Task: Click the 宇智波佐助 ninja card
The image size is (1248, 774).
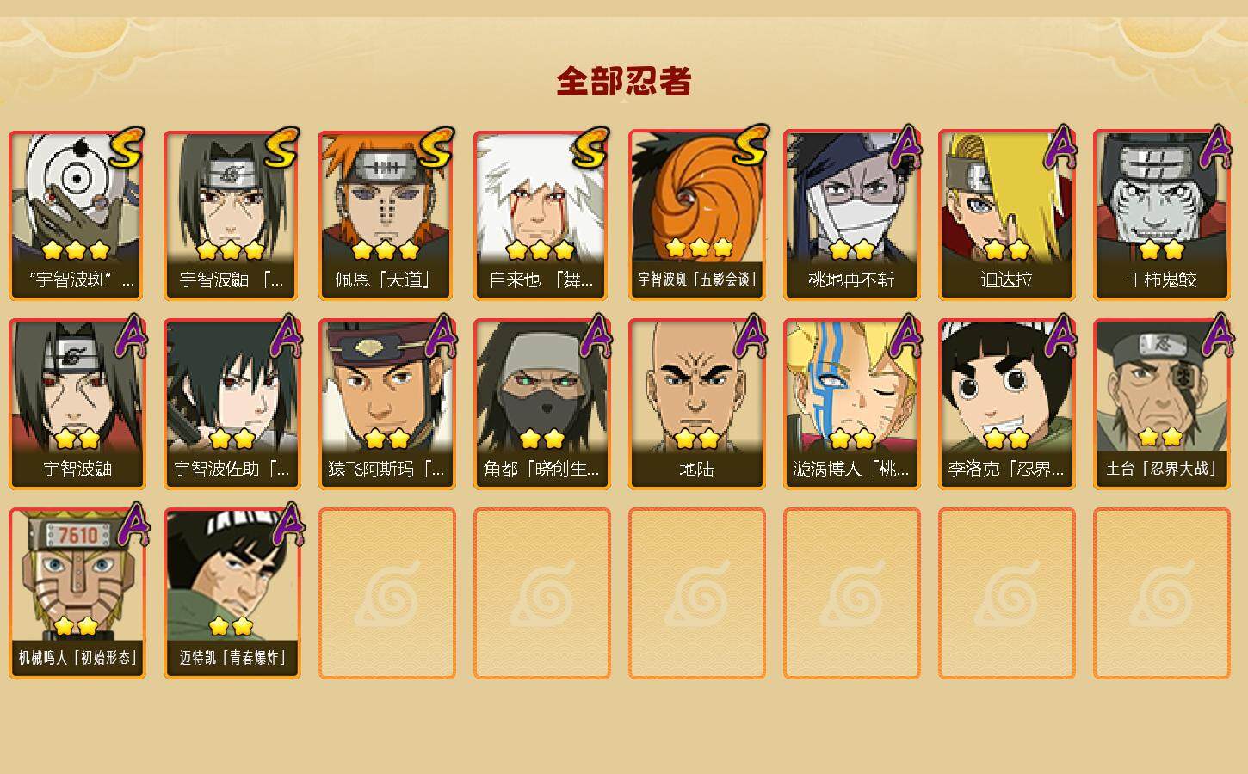Action: (232, 404)
